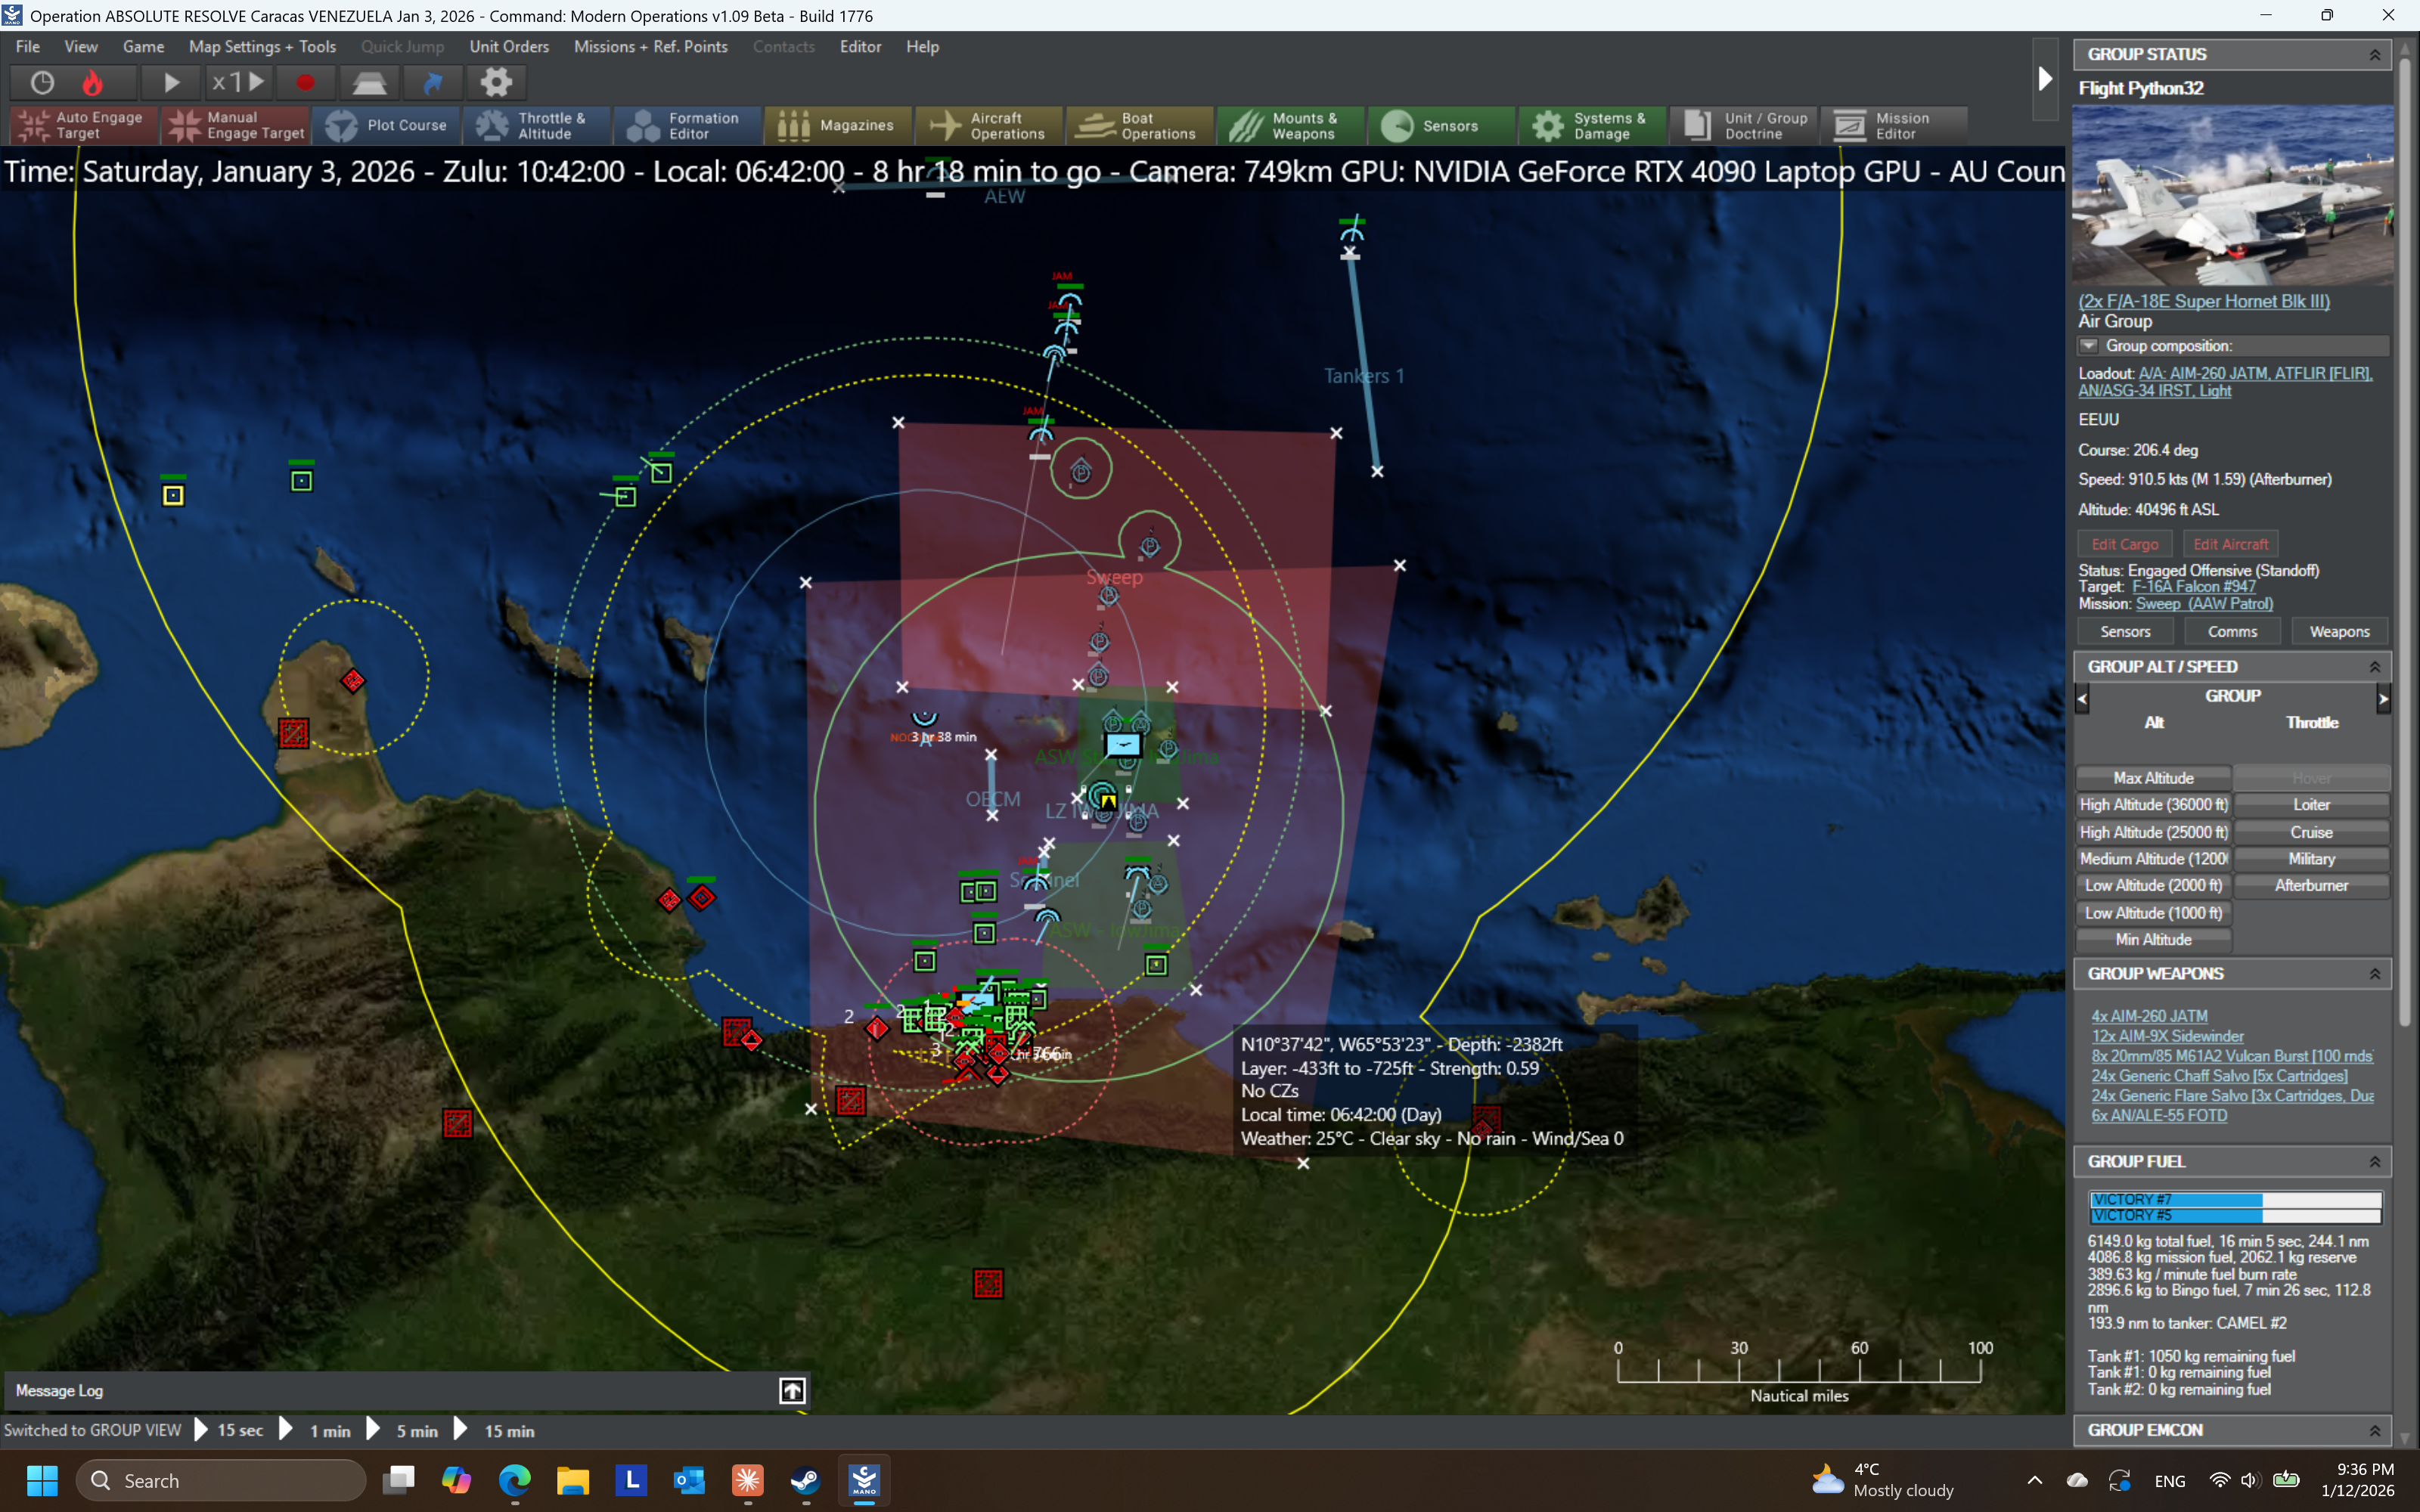
Task: Start simulation with the play button
Action: (x=171, y=82)
